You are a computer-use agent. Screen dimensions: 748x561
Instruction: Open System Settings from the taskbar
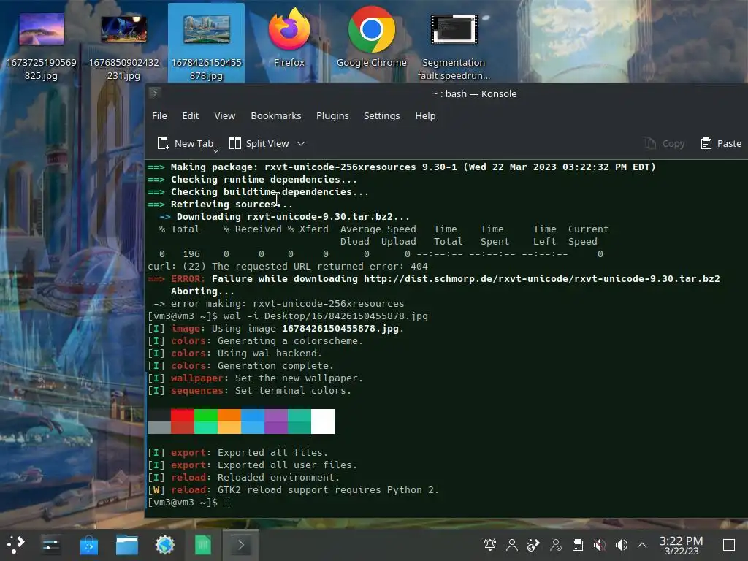(50, 545)
